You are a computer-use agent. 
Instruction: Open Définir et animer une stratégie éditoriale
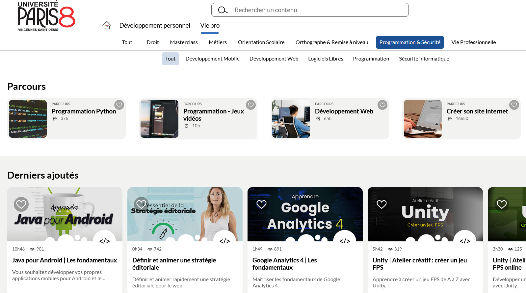[x=174, y=264]
